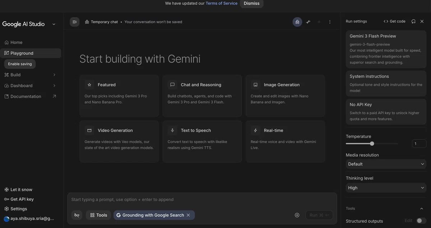Collapse the navigation sidebar toggle icon
This screenshot has width=431, height=228.
click(75, 22)
